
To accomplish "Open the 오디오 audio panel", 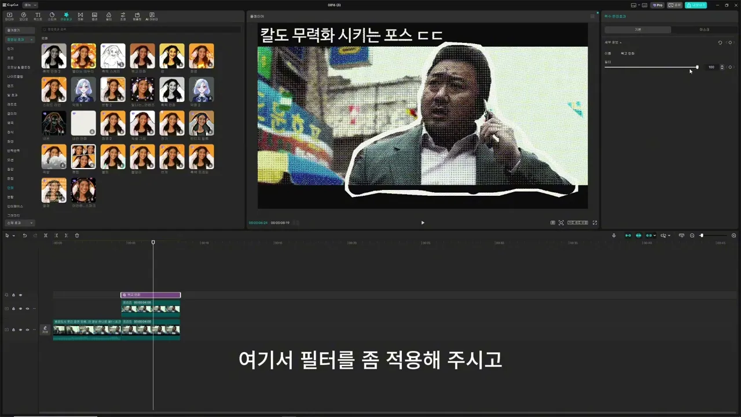I will (24, 16).
